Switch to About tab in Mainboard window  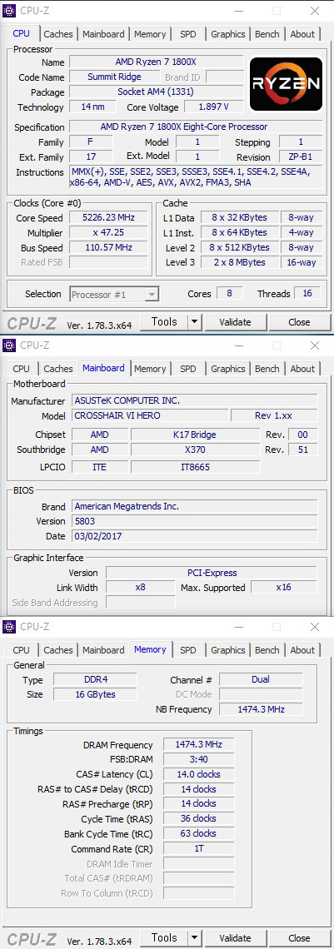coord(302,369)
